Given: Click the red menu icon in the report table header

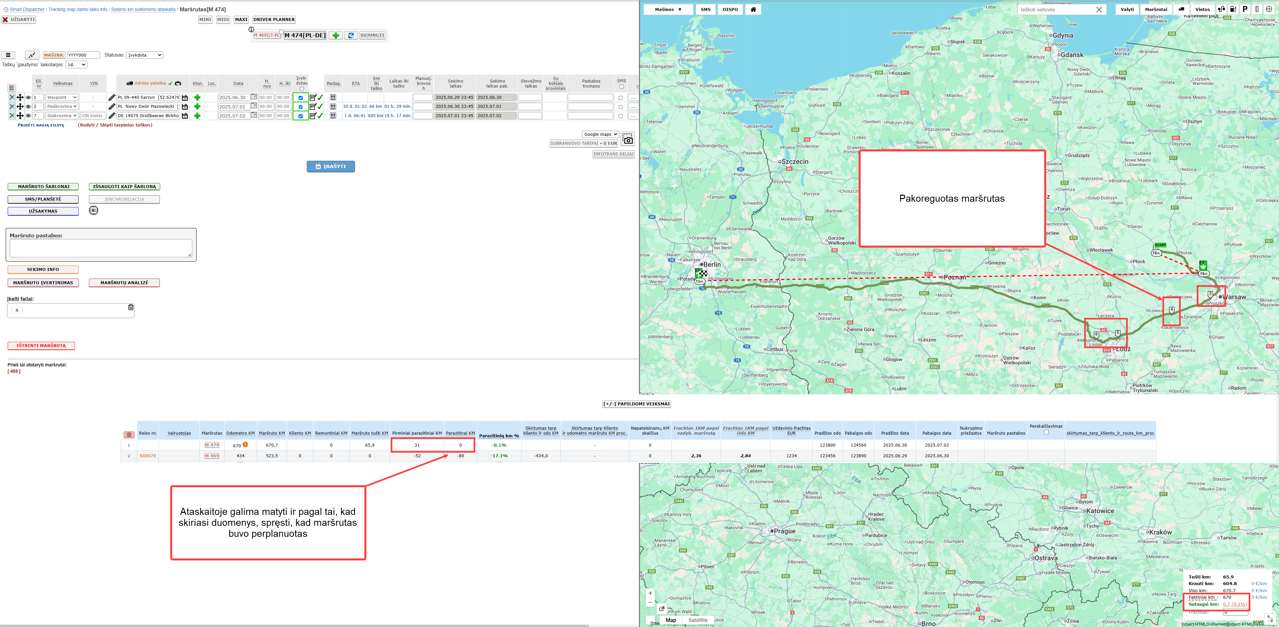Looking at the screenshot, I should (129, 435).
